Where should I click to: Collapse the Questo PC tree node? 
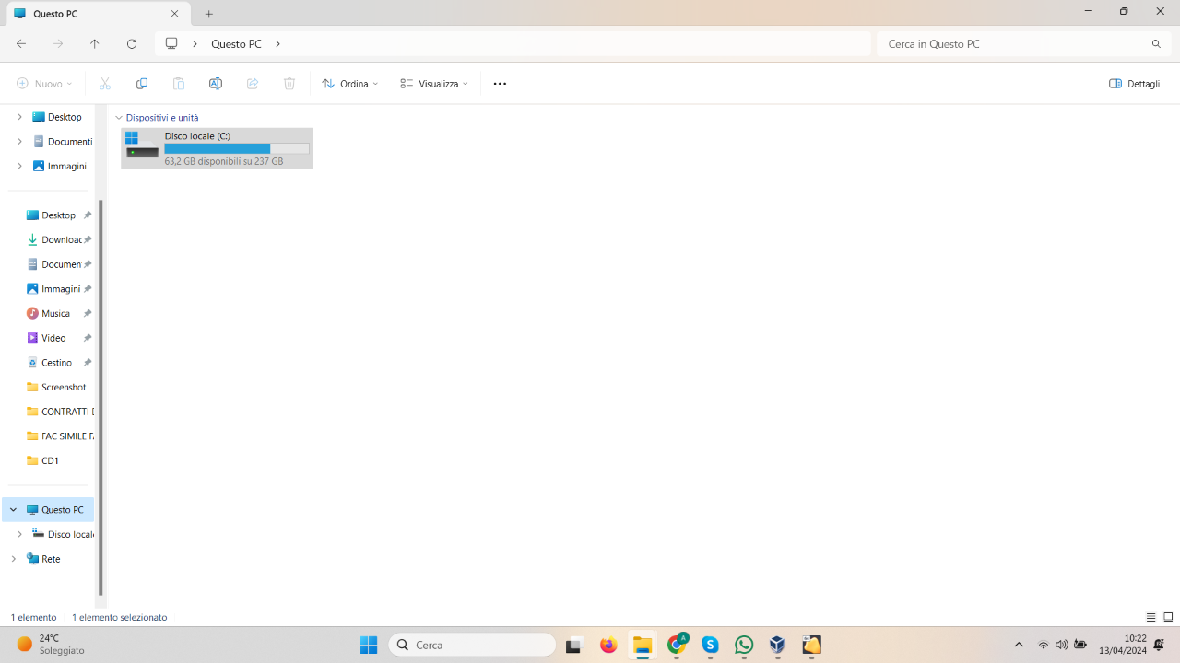13,509
